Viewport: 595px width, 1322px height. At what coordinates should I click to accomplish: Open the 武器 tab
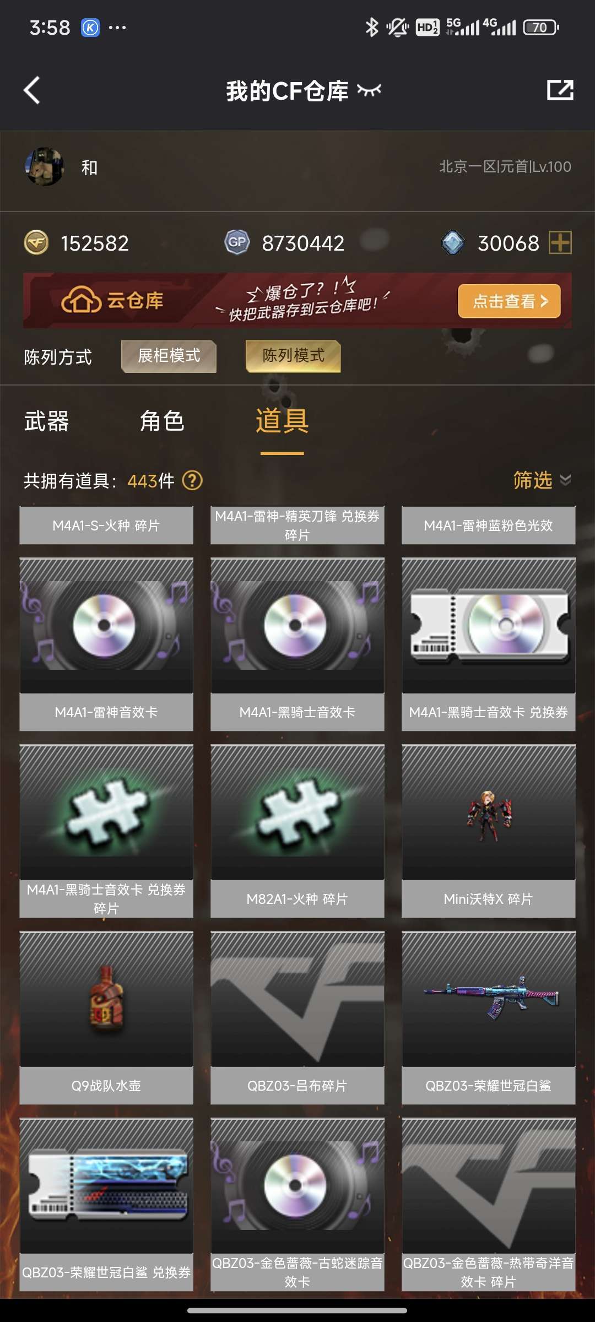pyautogui.click(x=46, y=422)
